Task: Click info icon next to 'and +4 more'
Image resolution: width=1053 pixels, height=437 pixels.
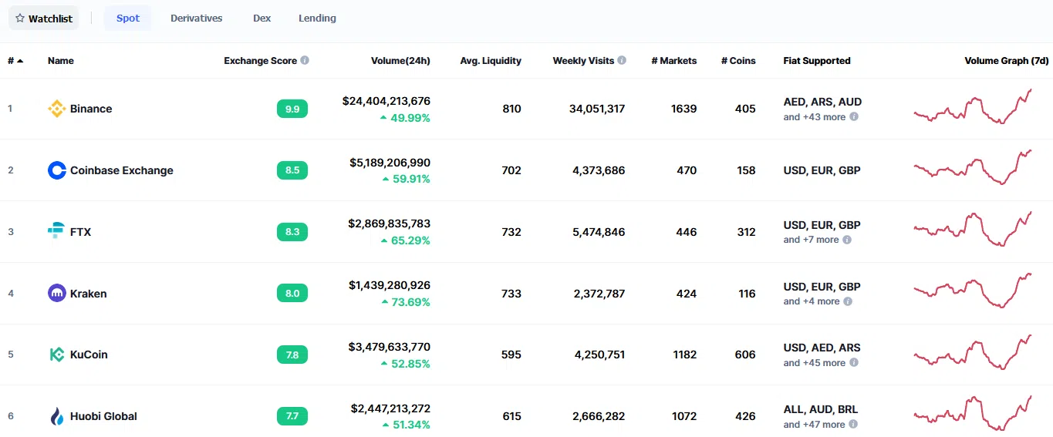Action: coord(847,301)
